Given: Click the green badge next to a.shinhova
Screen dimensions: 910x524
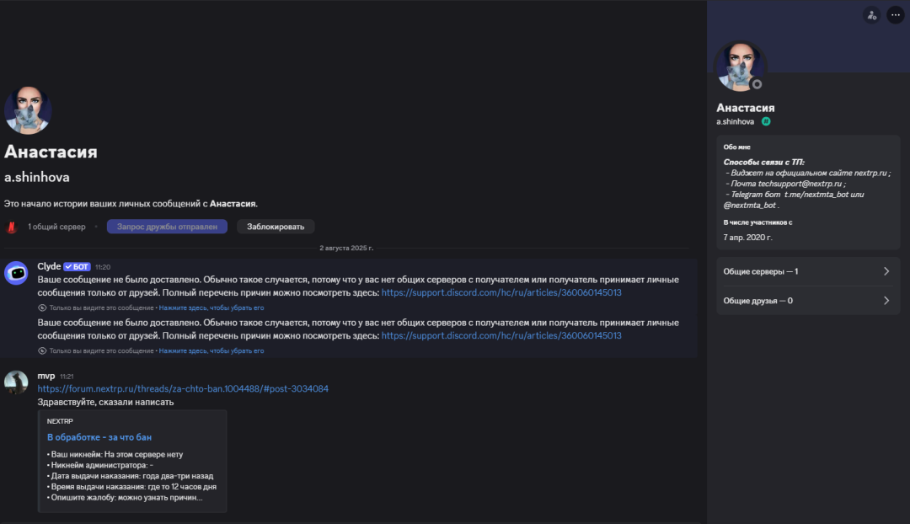Looking at the screenshot, I should click(x=766, y=121).
